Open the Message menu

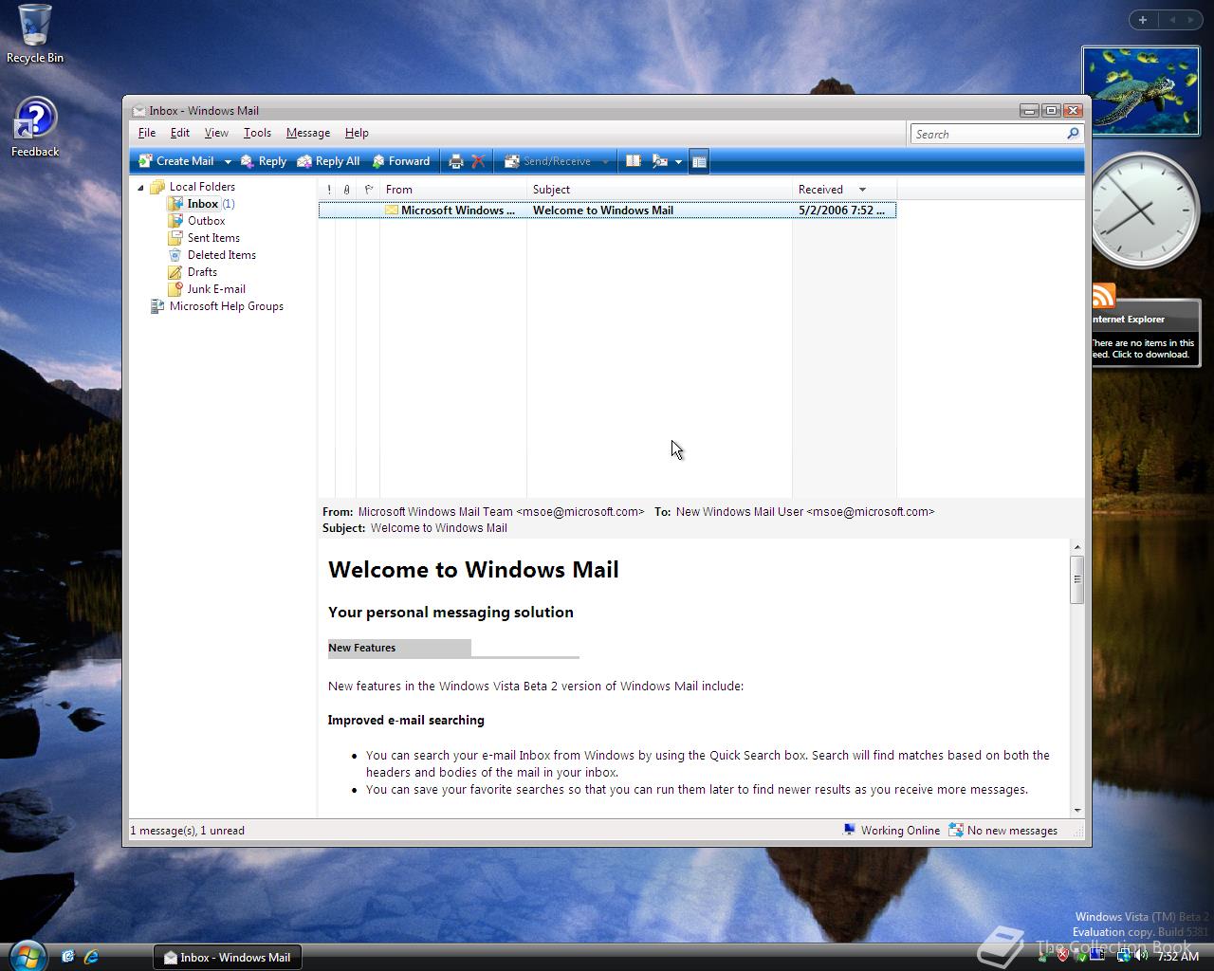pos(308,133)
